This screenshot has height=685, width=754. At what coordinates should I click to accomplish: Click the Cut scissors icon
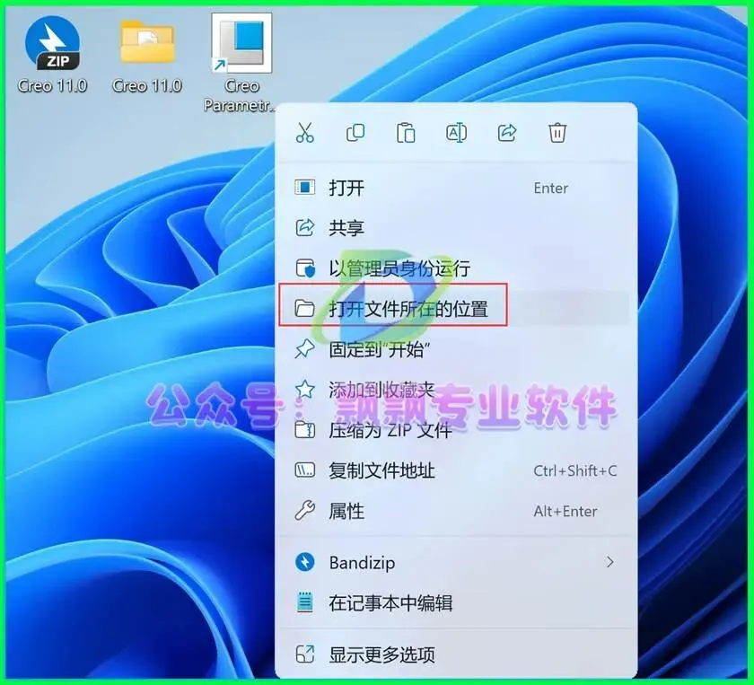tap(305, 132)
